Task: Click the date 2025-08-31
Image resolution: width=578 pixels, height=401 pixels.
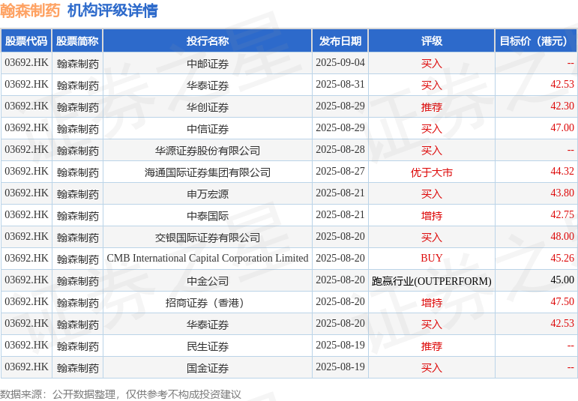Action: (x=340, y=85)
